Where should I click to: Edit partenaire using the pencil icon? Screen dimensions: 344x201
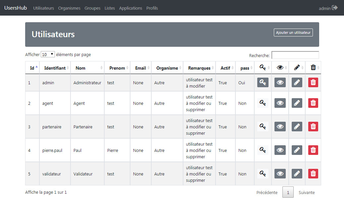(297, 126)
